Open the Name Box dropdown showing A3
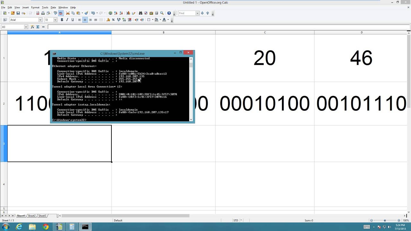411x231 pixels. (x=26, y=27)
